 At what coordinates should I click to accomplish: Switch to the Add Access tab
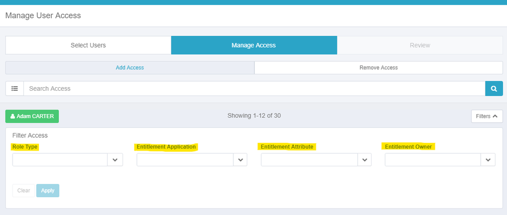(130, 67)
